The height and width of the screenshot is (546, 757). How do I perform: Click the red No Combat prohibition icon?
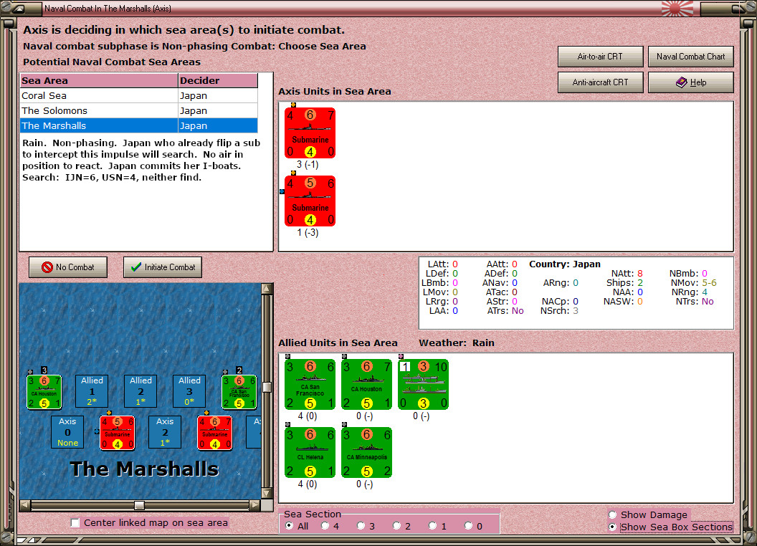point(47,267)
